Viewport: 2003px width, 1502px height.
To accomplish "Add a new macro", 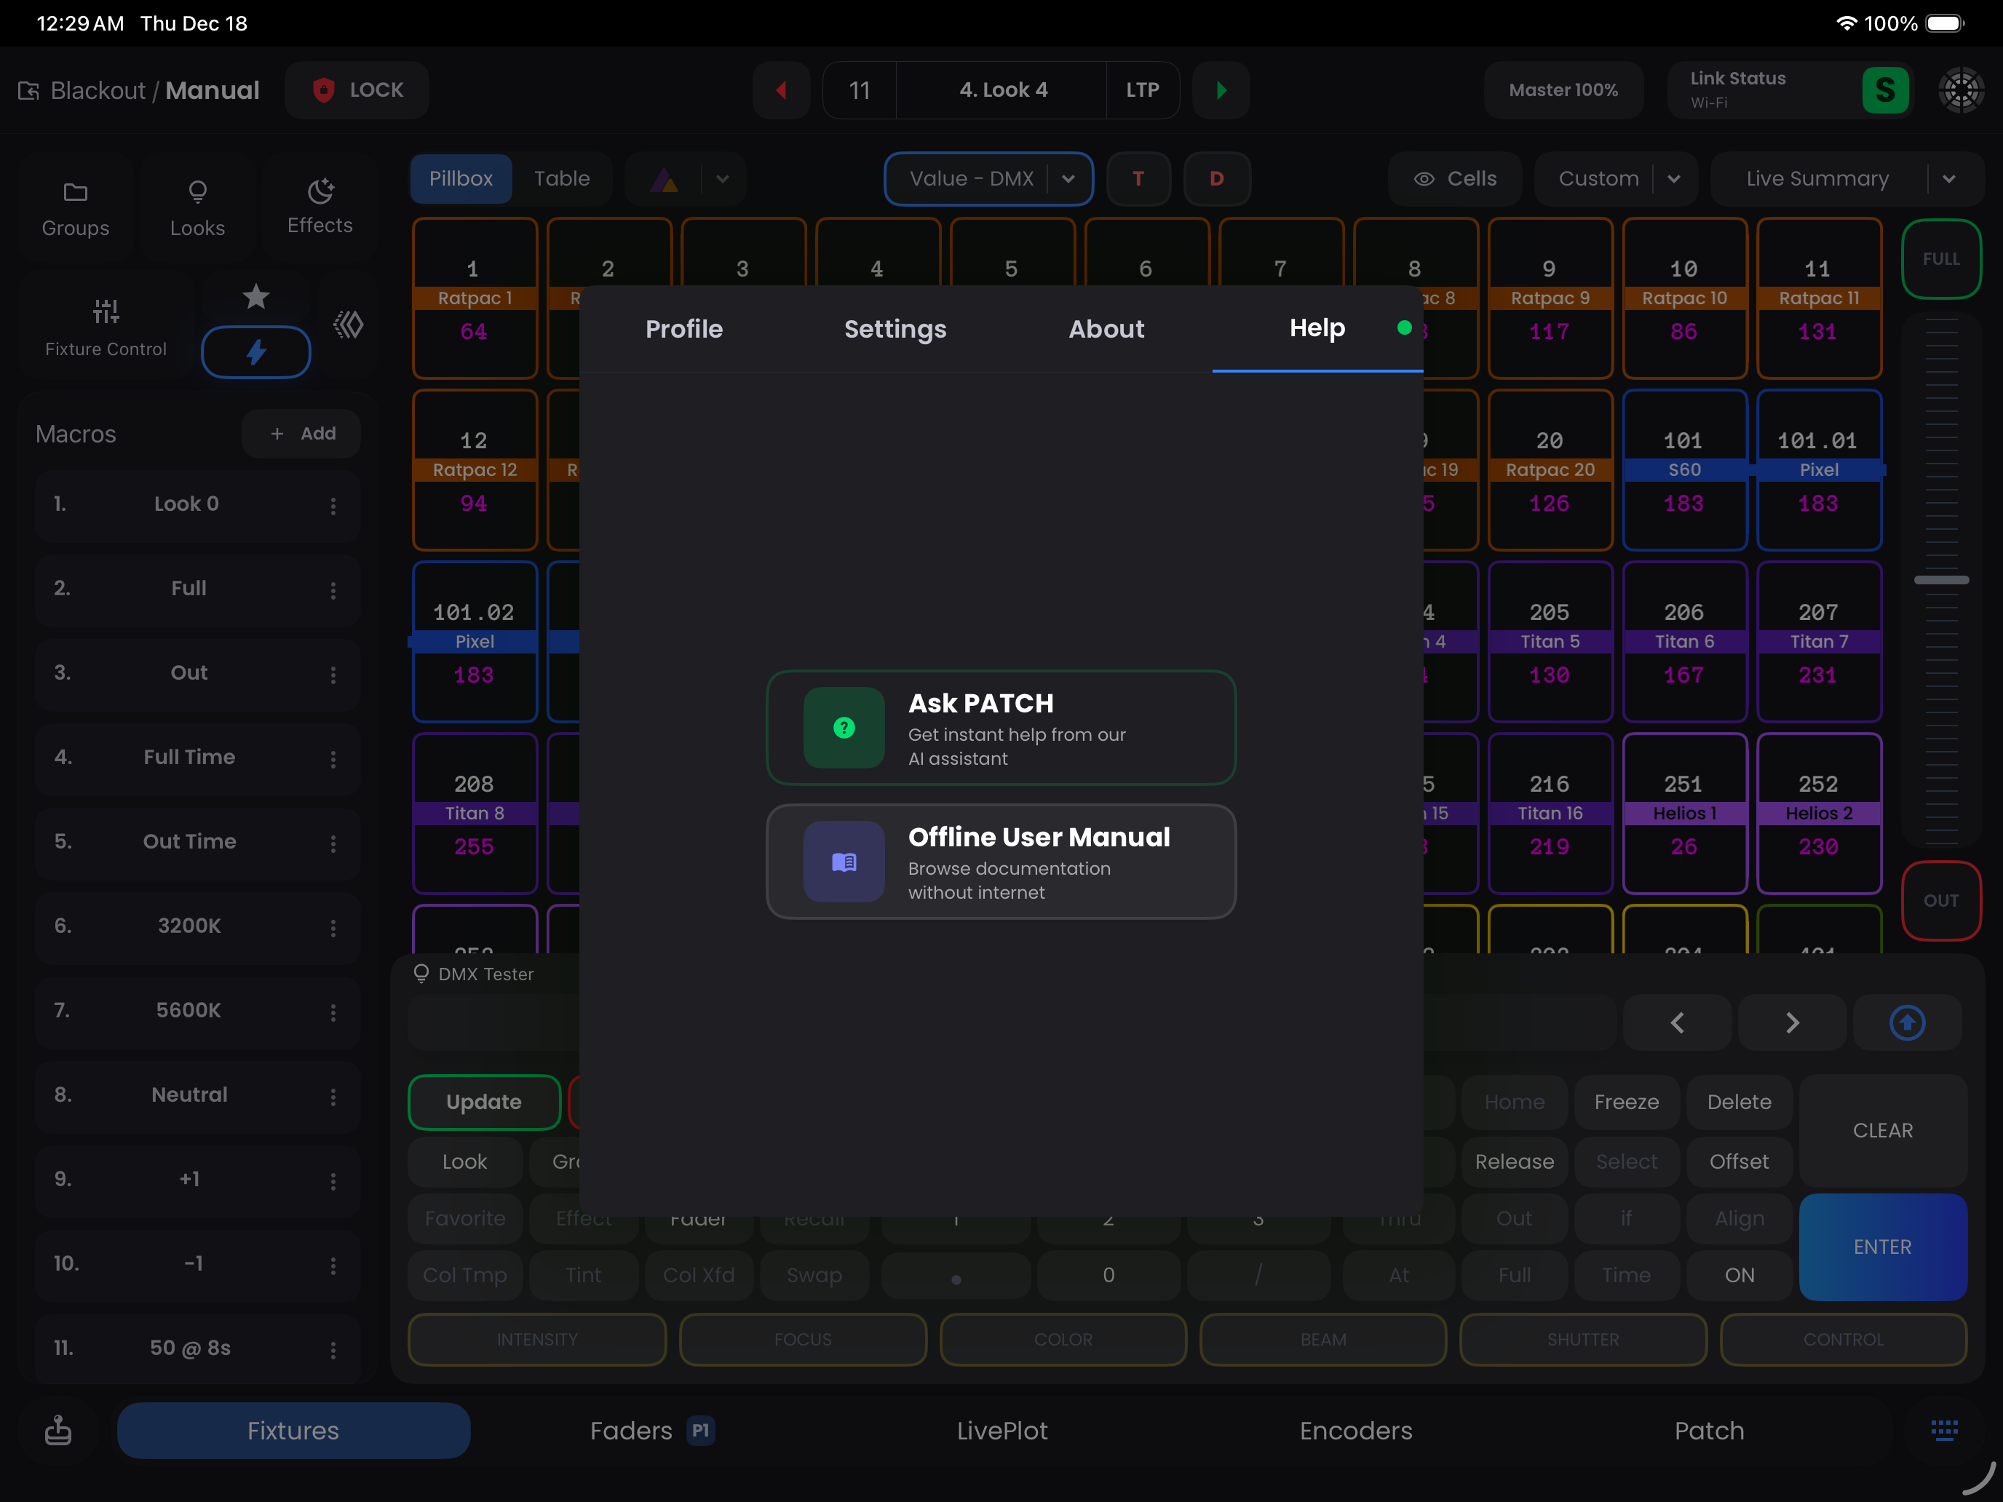I will click(x=301, y=434).
